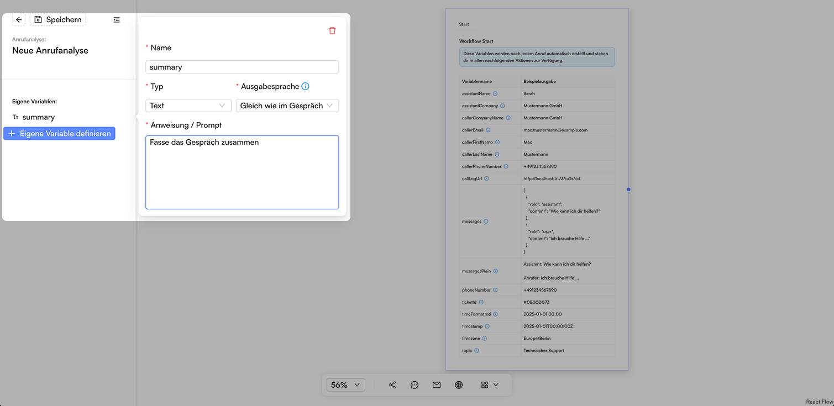Click info icon next to callerCompanyName

[x=508, y=118]
